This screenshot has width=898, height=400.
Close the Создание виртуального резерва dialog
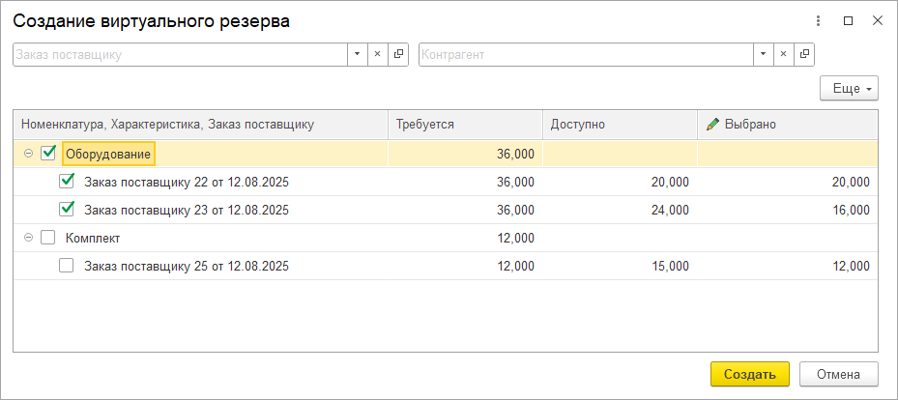pos(878,21)
